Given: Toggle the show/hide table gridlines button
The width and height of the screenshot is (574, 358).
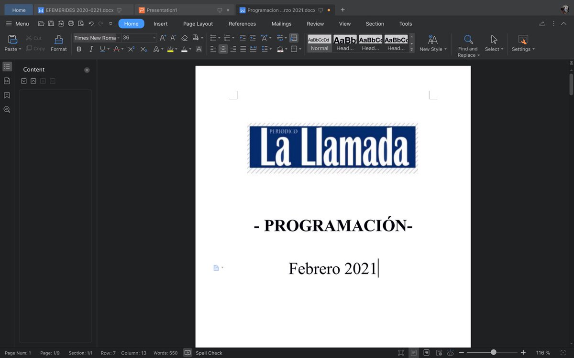Looking at the screenshot, I should (x=294, y=38).
